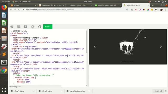The height and width of the screenshot is (94, 168).
Task: Open Google Chrome app menu
Action: coord(22,2)
